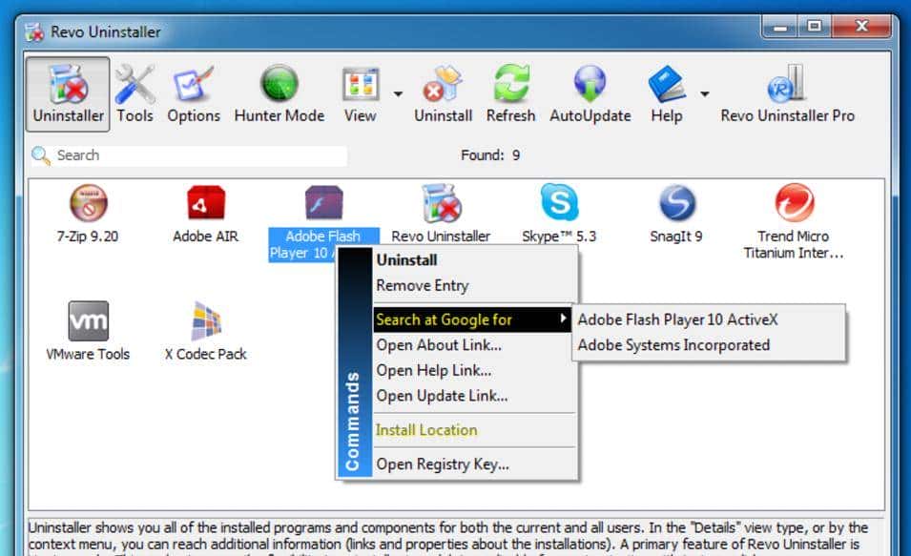Select the SnagIt 9 program icon

(x=677, y=203)
